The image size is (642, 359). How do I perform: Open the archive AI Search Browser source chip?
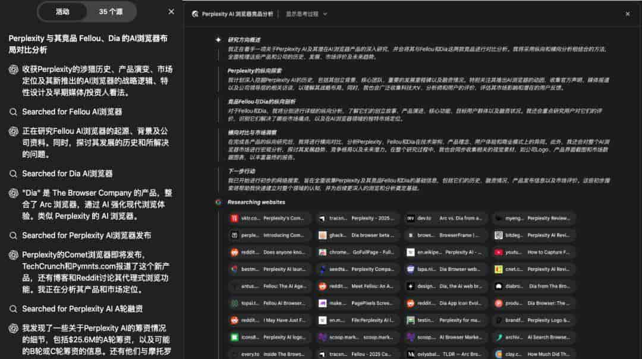[534, 337]
